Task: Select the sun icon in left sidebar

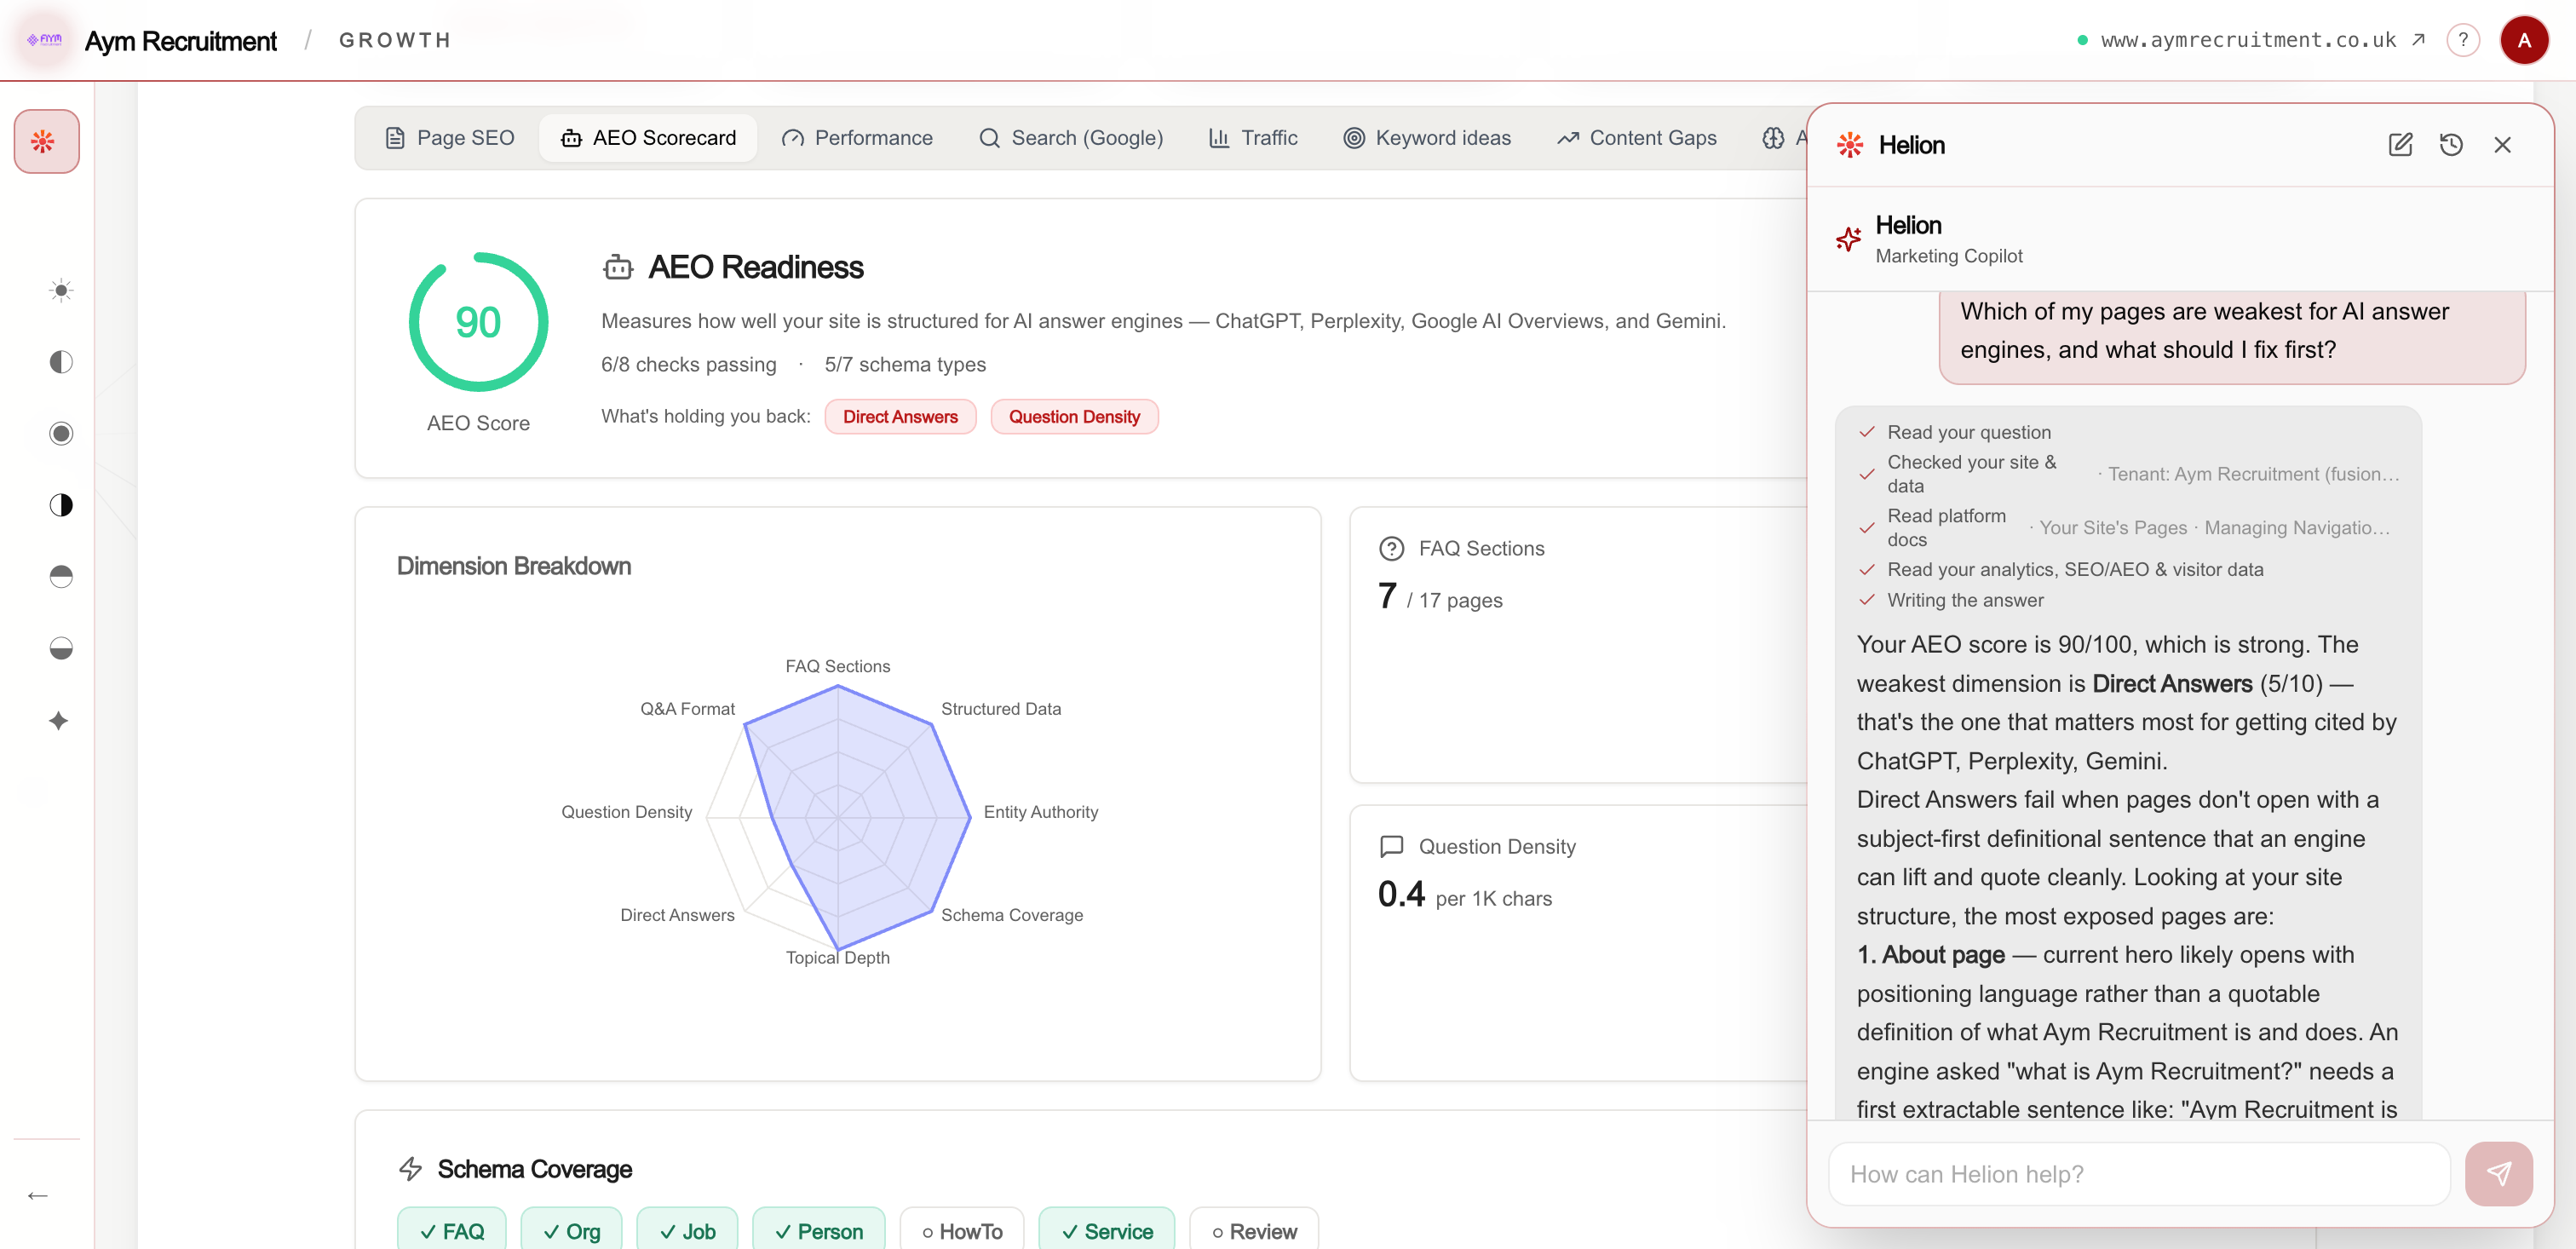Action: tap(61, 291)
